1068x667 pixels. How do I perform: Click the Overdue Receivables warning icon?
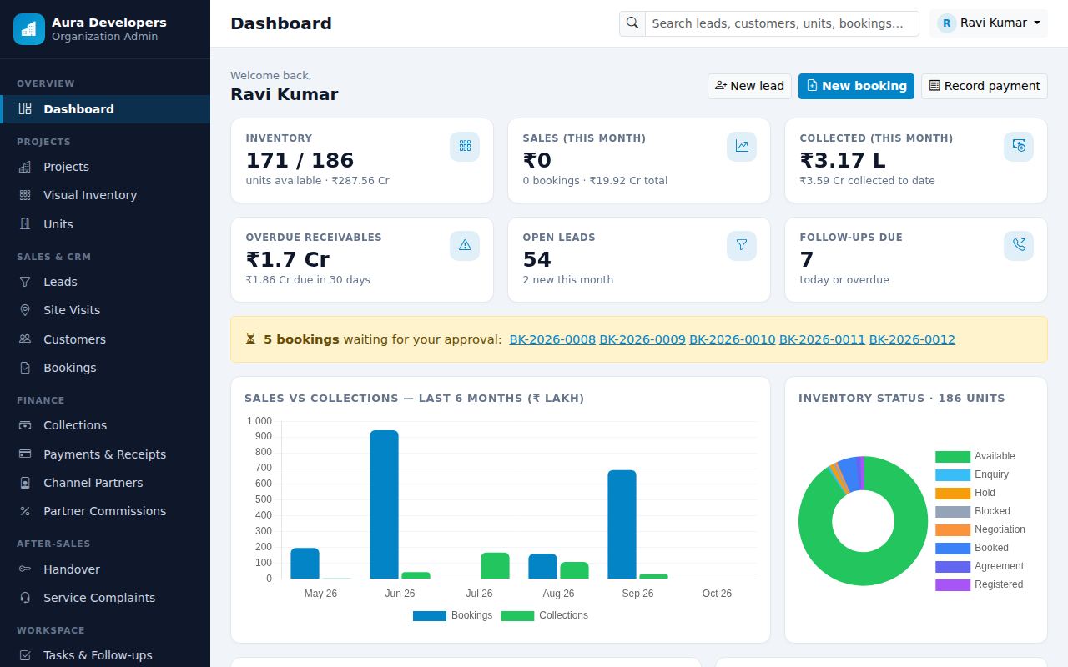tap(465, 245)
